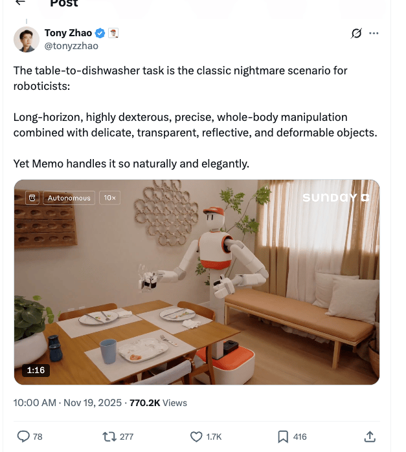The height and width of the screenshot is (452, 406).
Task: Click the blue verified badge
Action: point(100,33)
